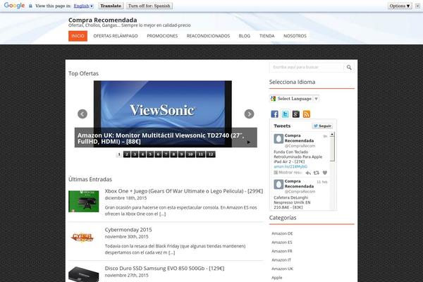This screenshot has height=282, width=423.
Task: Select slide page 2
Action: 127,154
